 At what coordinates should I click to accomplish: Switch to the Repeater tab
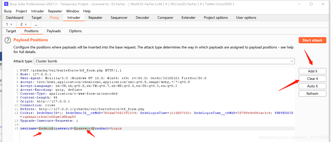[95, 18]
